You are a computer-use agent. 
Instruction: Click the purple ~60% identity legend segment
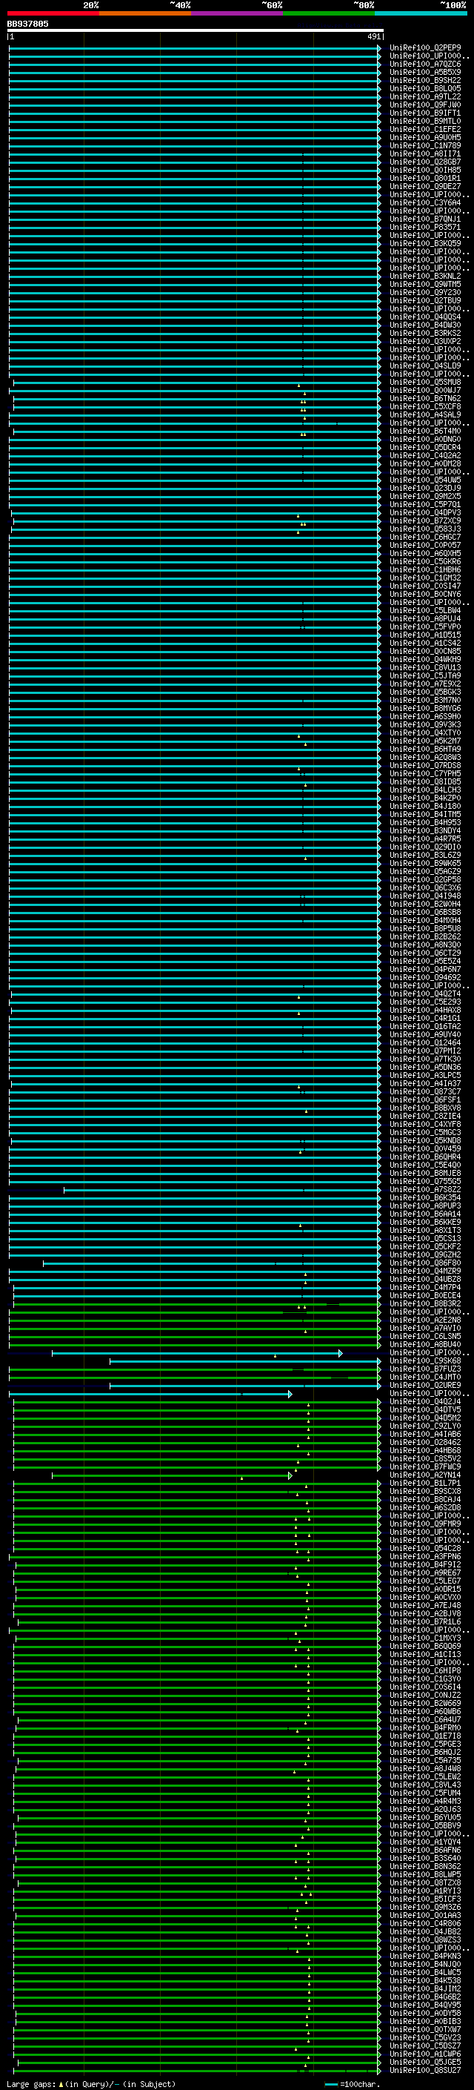[236, 13]
